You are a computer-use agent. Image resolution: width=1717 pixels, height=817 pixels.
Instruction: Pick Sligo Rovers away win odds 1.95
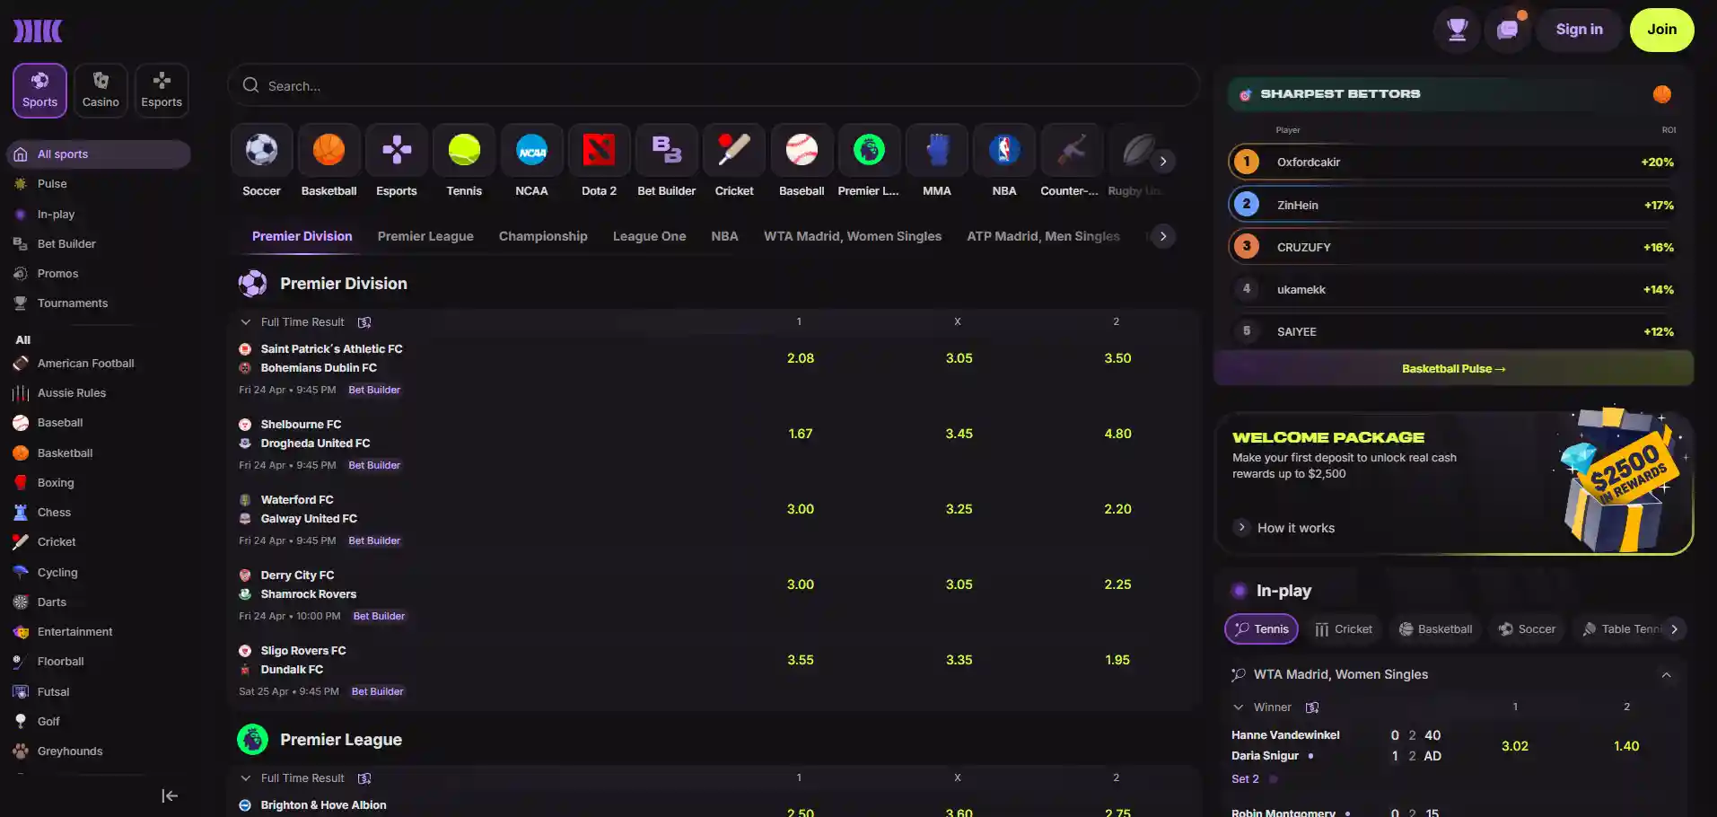pos(1117,660)
